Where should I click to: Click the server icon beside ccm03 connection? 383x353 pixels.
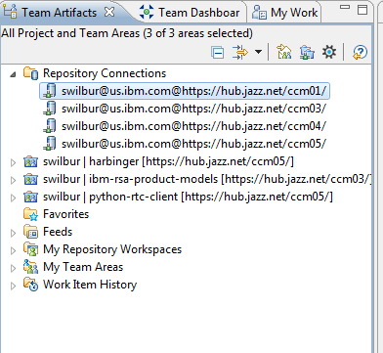tap(50, 109)
